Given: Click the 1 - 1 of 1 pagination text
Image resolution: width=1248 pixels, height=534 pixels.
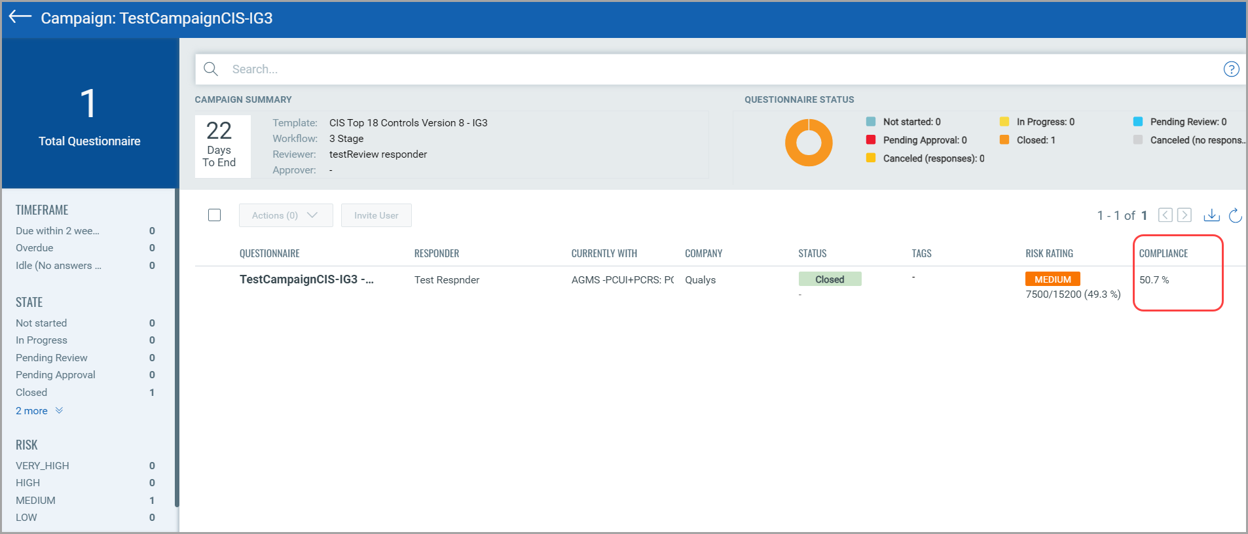Looking at the screenshot, I should click(x=1122, y=215).
